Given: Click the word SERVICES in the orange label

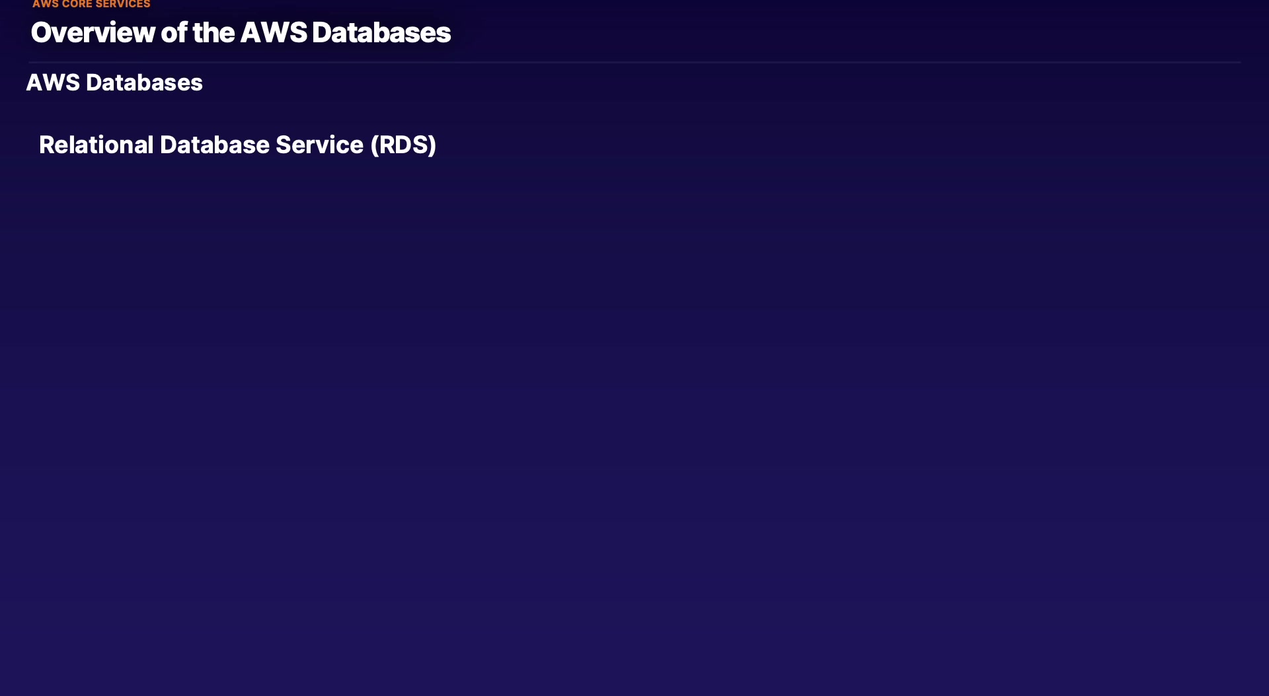Looking at the screenshot, I should [x=123, y=4].
